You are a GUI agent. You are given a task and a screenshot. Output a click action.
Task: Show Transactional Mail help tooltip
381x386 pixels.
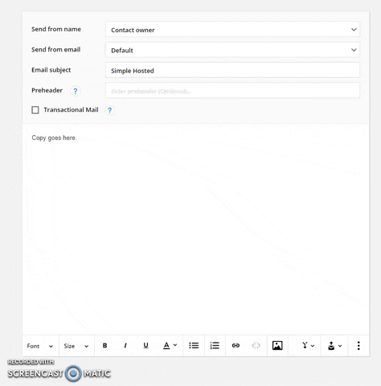[x=109, y=110]
